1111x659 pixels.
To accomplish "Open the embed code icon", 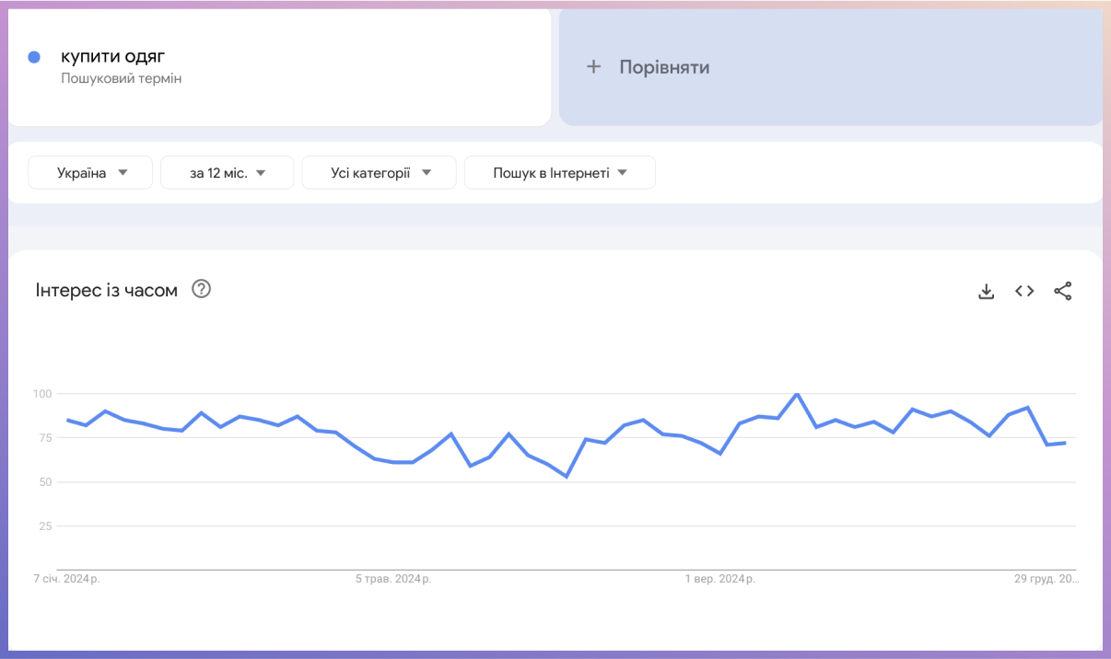I will click(1024, 291).
